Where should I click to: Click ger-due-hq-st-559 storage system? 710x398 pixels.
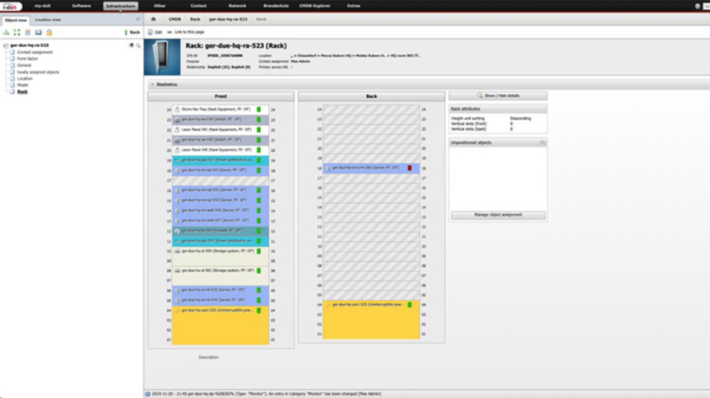tap(220, 256)
